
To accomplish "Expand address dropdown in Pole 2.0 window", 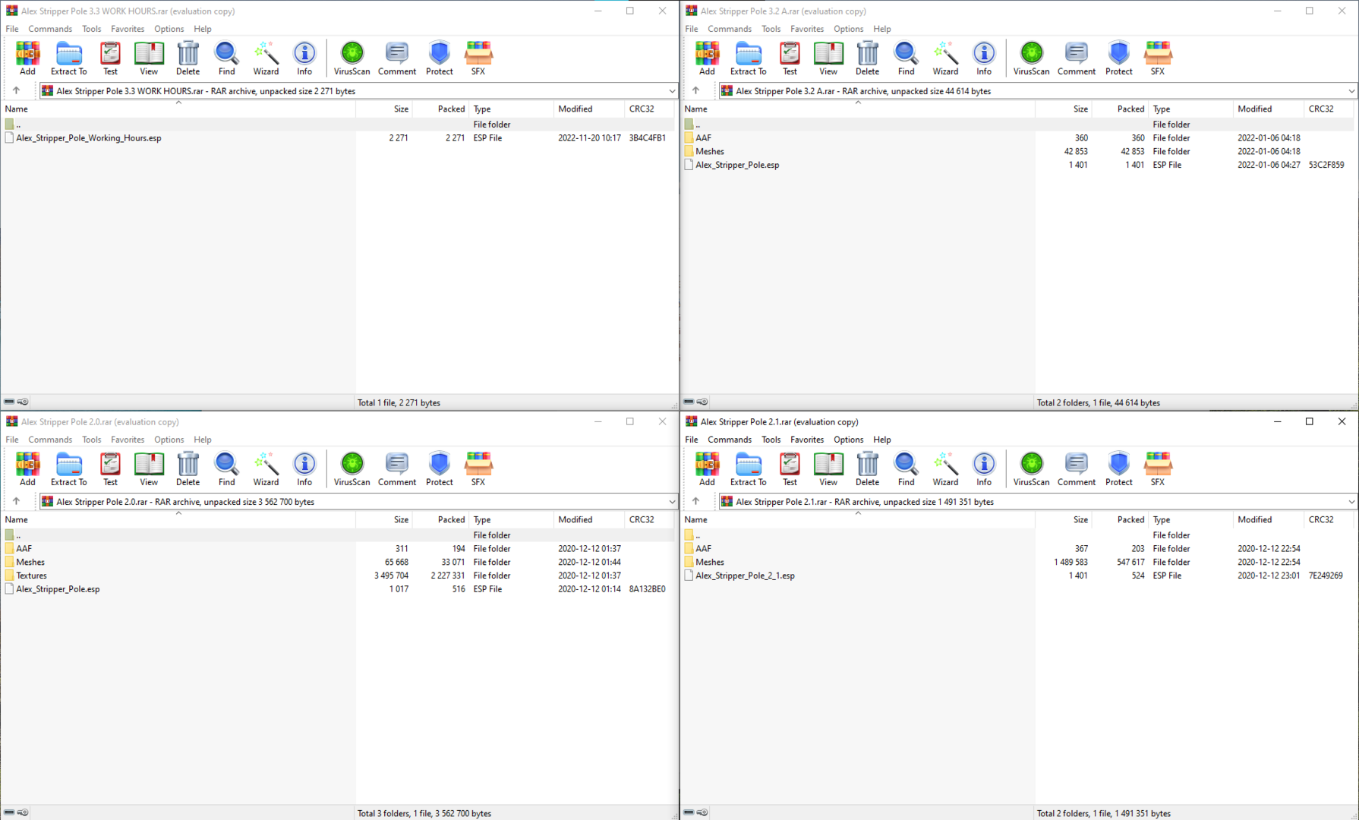I will 671,502.
